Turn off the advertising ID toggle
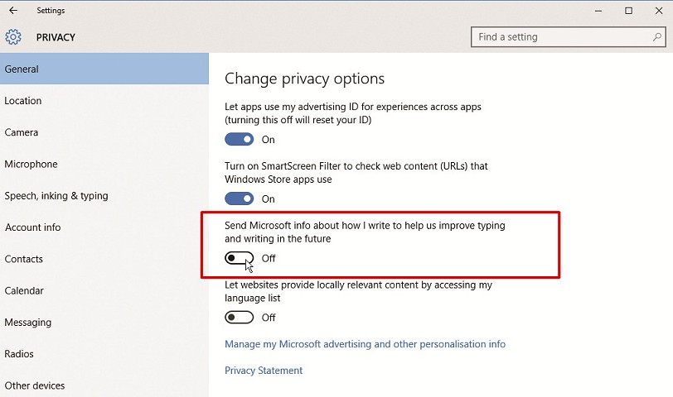 pyautogui.click(x=239, y=139)
